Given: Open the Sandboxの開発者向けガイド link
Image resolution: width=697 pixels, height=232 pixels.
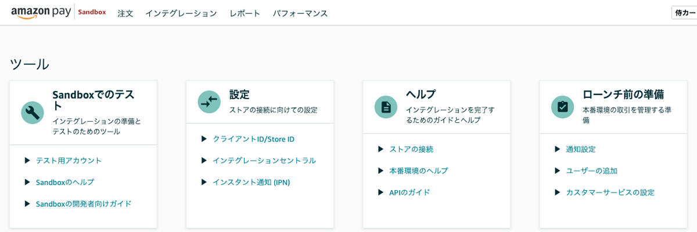Looking at the screenshot, I should 84,204.
